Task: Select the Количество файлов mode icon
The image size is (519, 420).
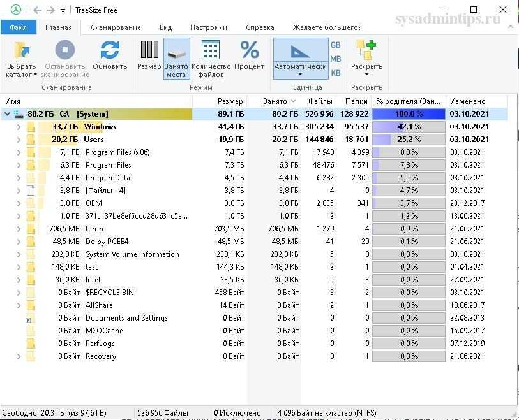Action: [211, 50]
